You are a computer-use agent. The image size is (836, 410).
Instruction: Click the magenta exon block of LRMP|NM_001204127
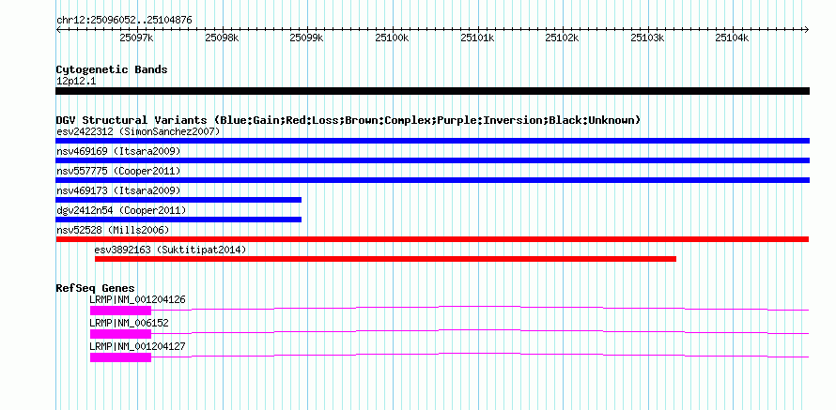(120, 357)
